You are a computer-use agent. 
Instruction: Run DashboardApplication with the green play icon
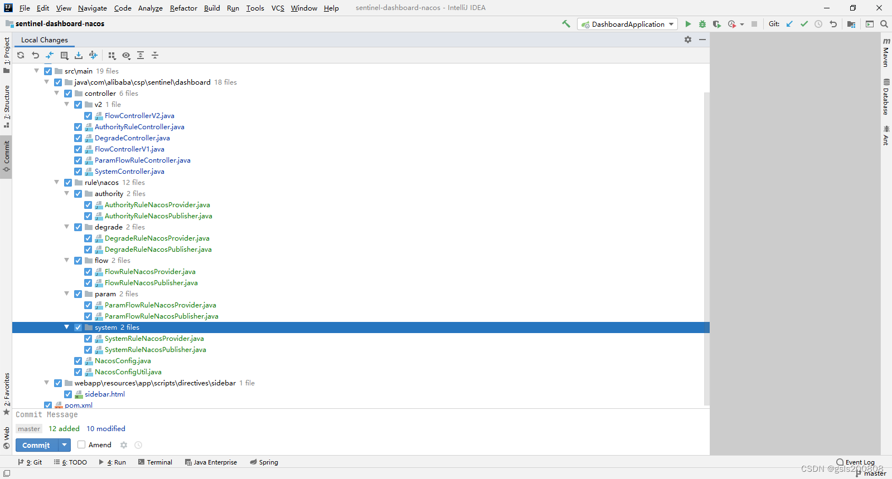pos(688,24)
